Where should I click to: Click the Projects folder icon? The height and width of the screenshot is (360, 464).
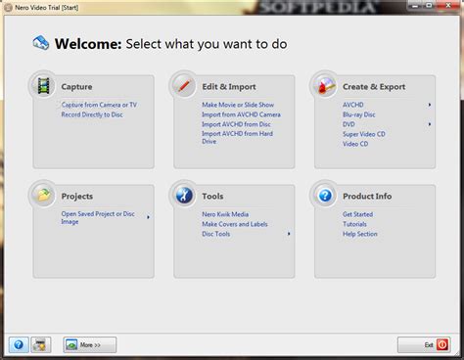click(44, 195)
